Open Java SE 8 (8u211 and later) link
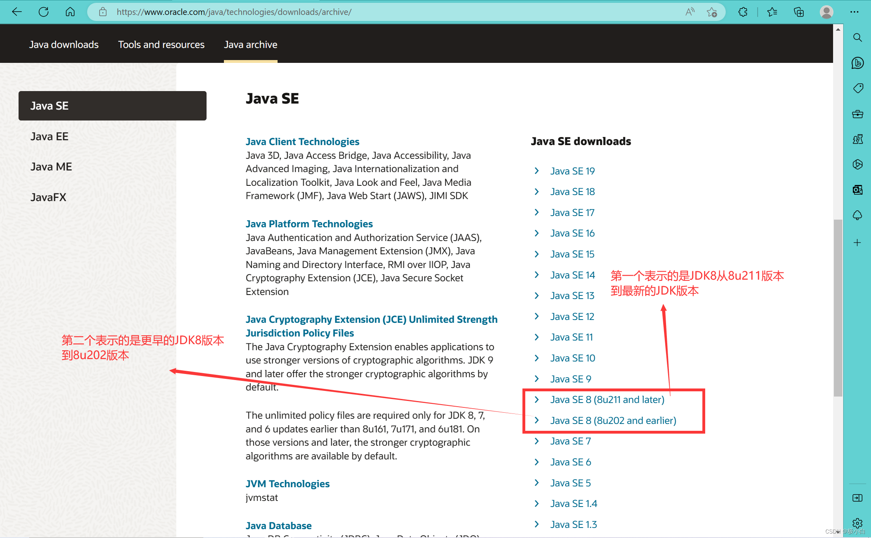The image size is (871, 538). pyautogui.click(x=607, y=400)
